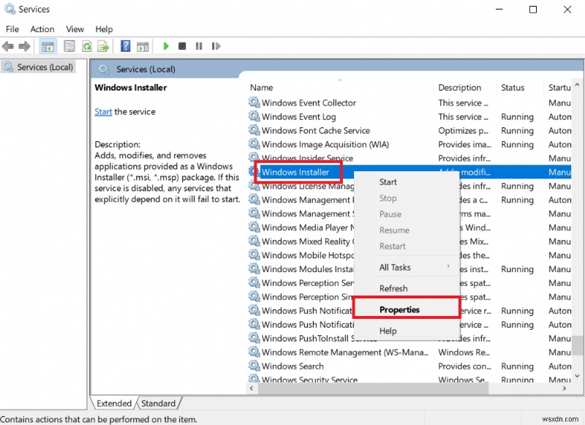Click the Show/Hide Console Tree icon
This screenshot has width=585, height=425.
(x=48, y=46)
